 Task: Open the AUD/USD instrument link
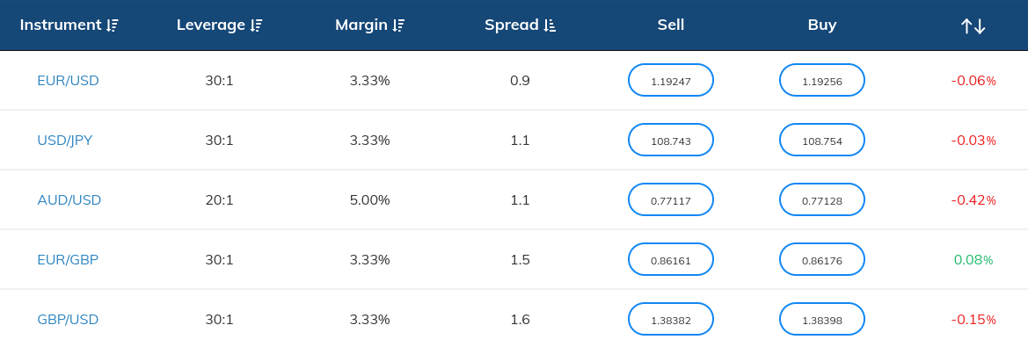(69, 199)
